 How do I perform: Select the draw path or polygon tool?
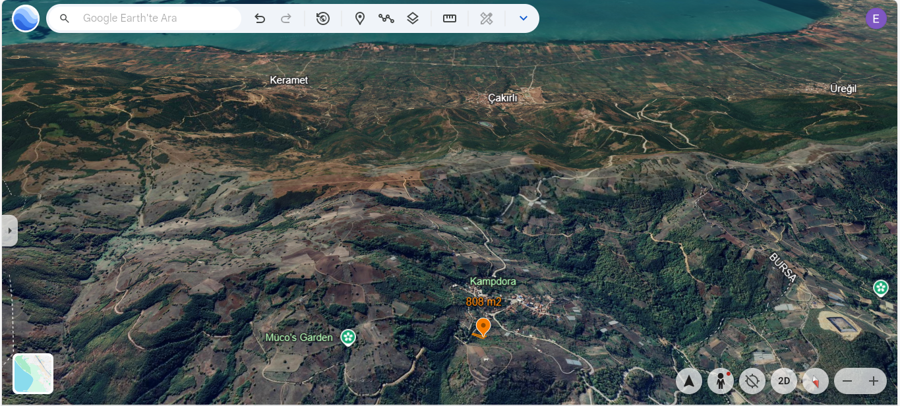click(386, 18)
